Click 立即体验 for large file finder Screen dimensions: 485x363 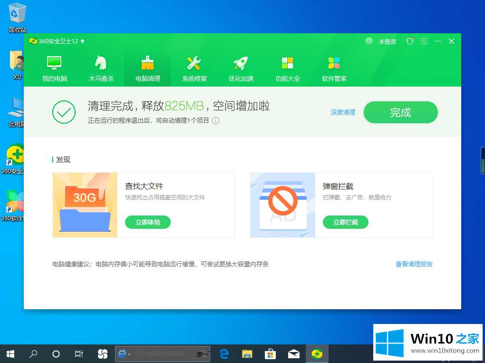click(x=147, y=222)
